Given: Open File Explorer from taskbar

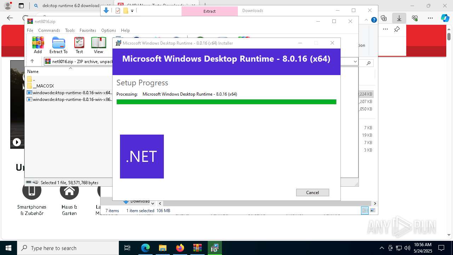Looking at the screenshot, I should [162, 248].
